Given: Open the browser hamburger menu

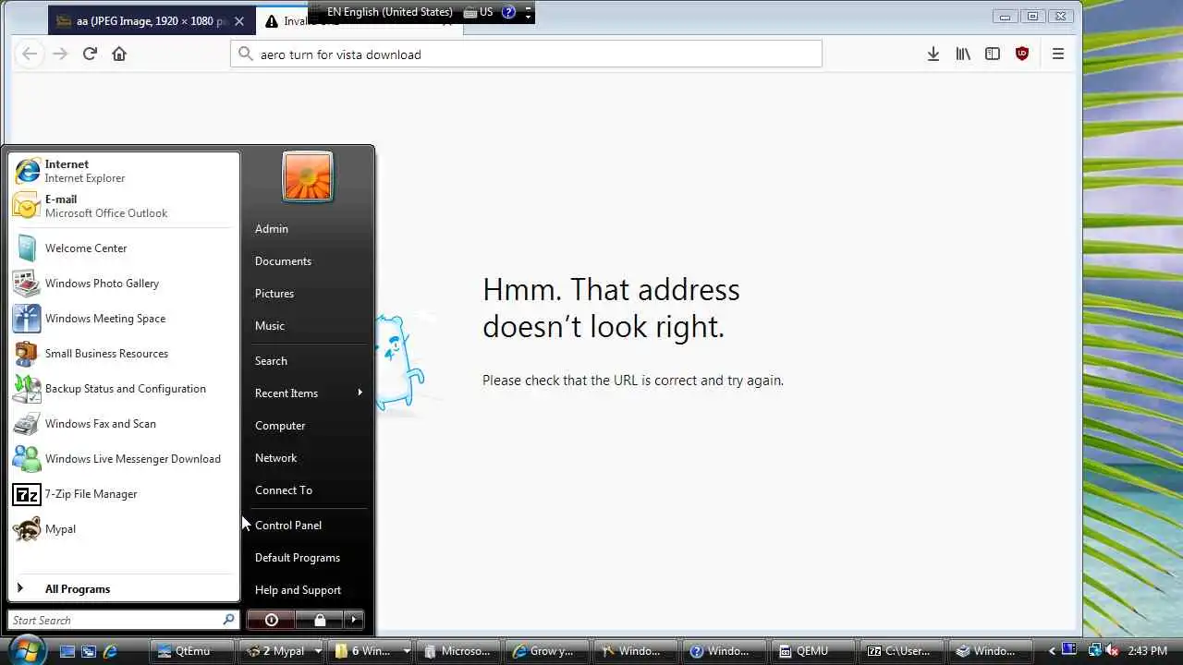Looking at the screenshot, I should tap(1058, 54).
